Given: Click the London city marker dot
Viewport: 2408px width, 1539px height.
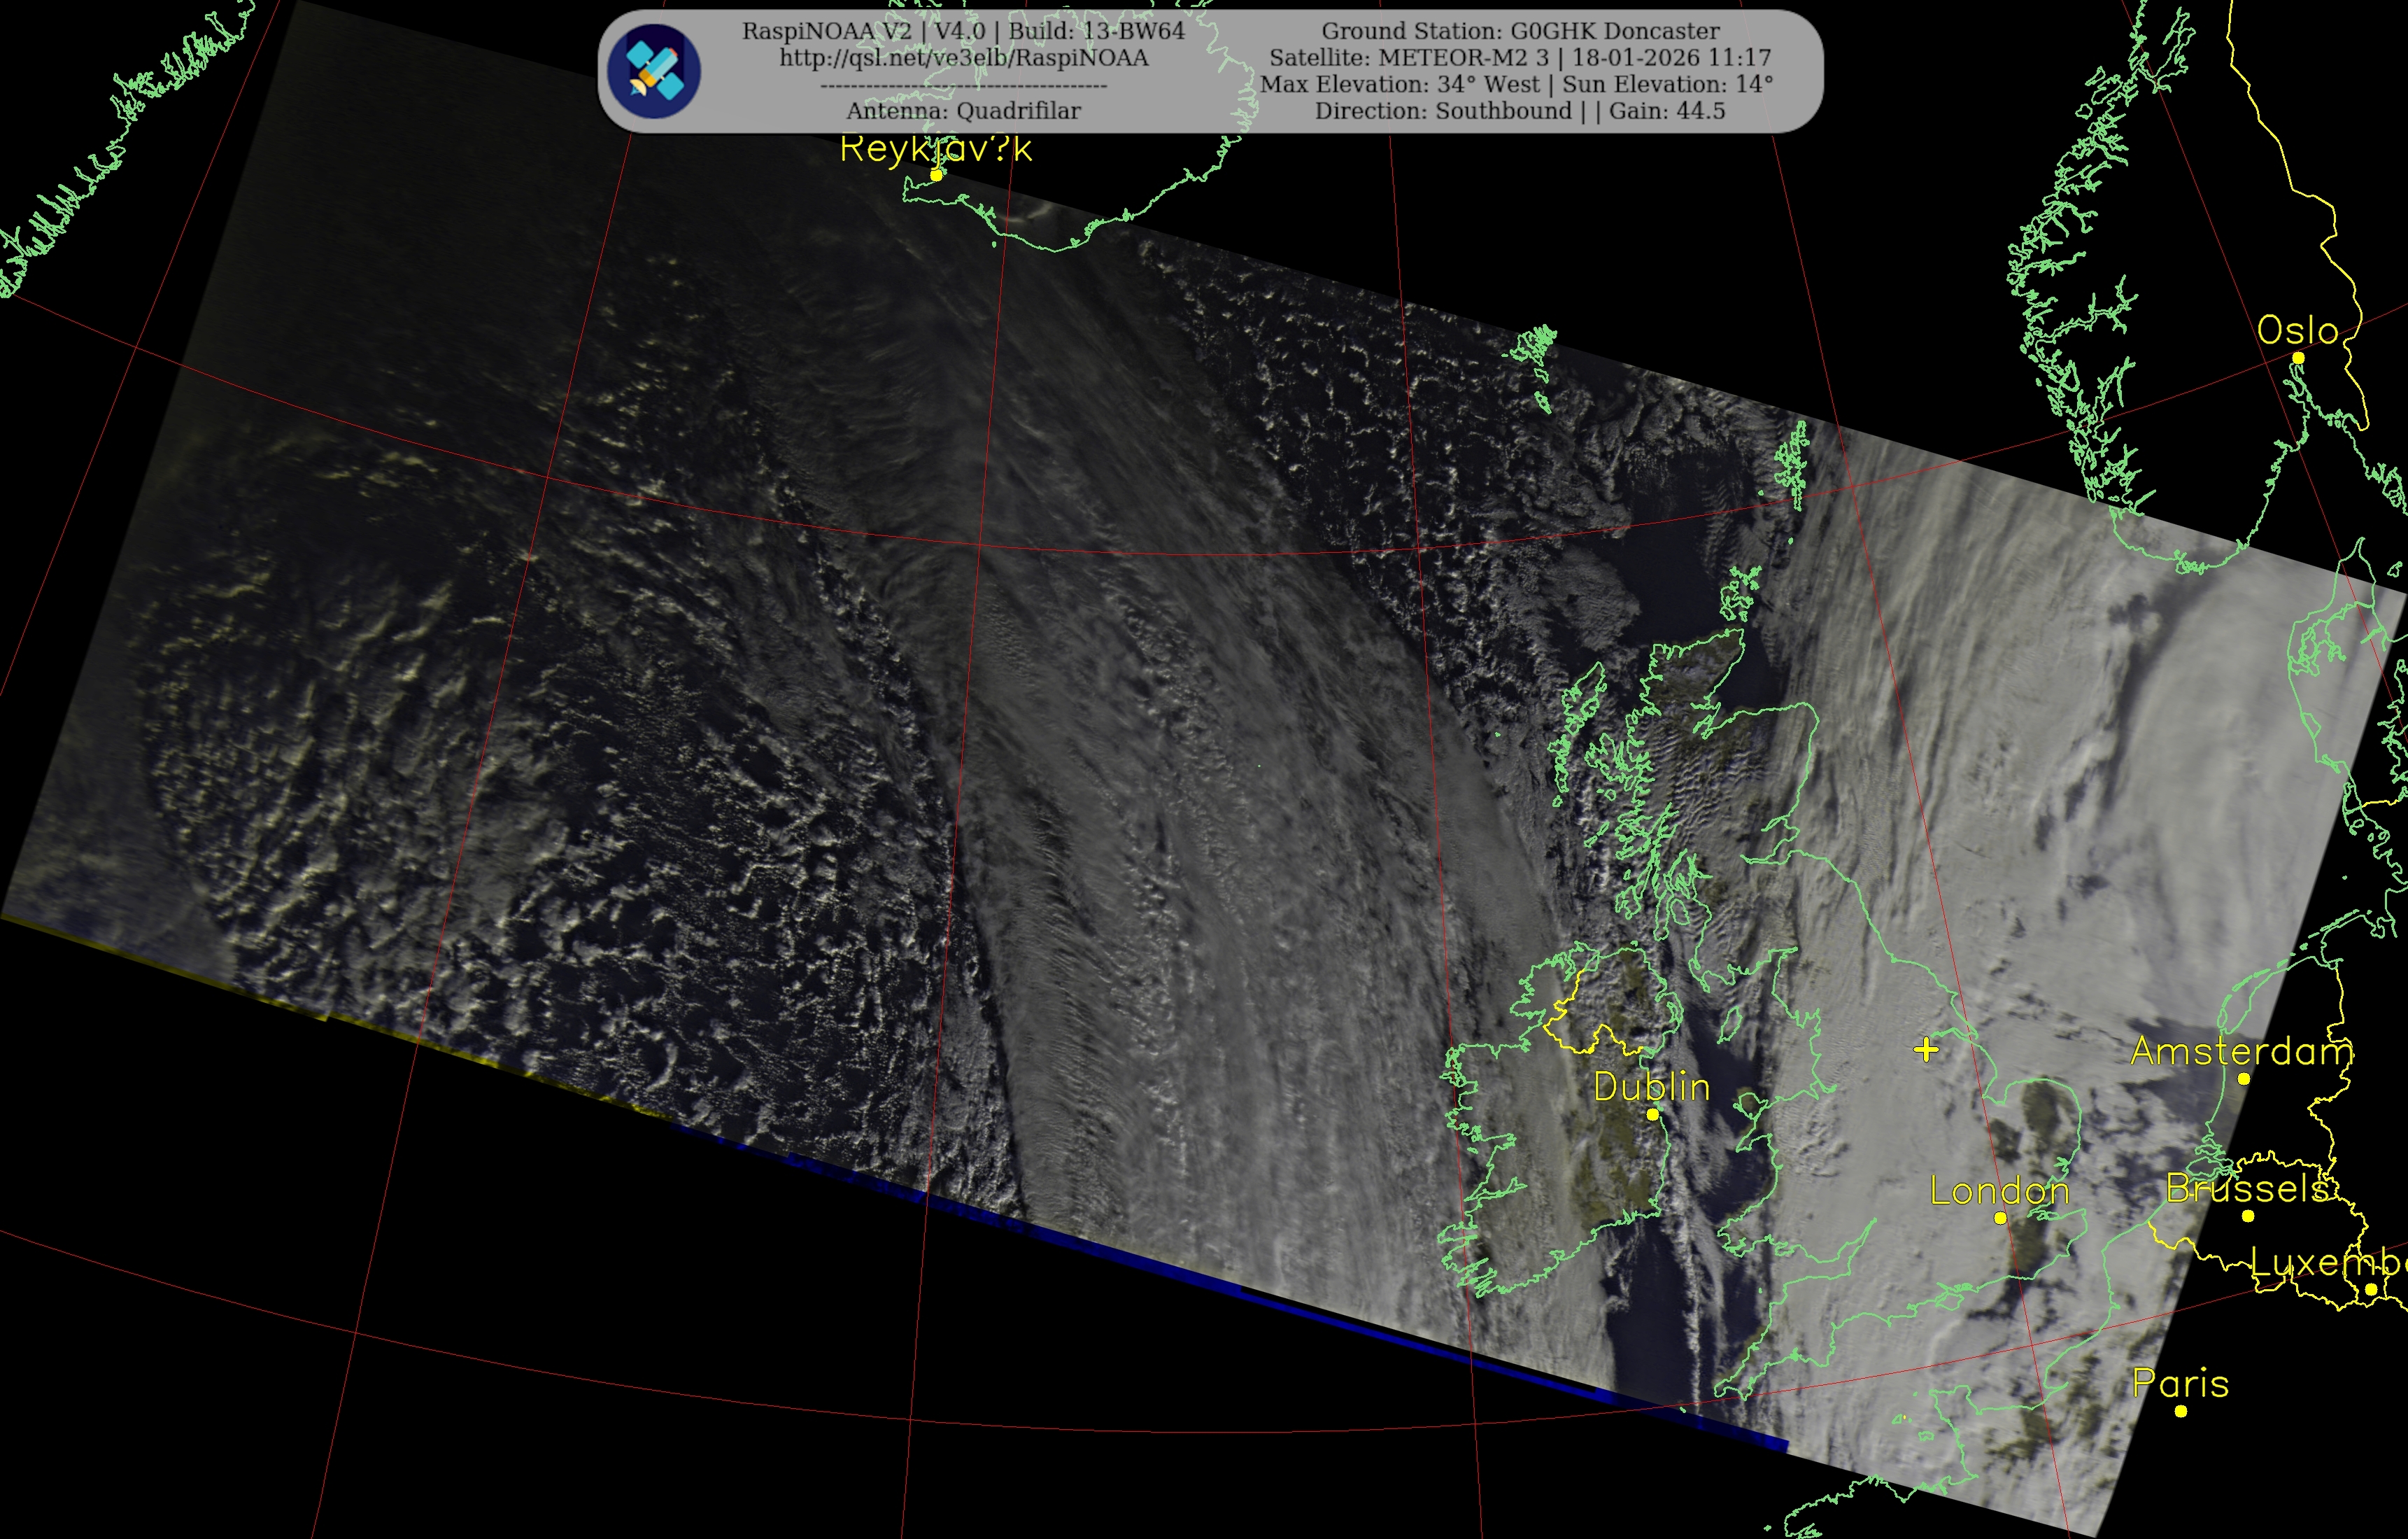Looking at the screenshot, I should click(x=2000, y=1218).
